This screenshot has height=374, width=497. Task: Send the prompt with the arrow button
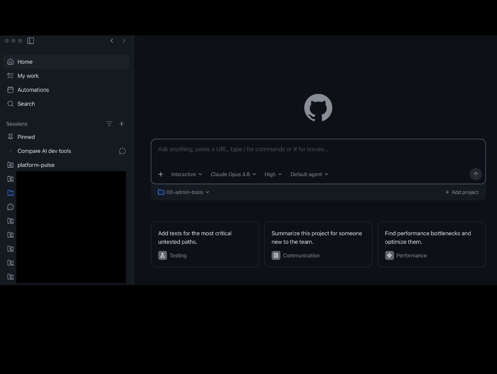coord(476,174)
